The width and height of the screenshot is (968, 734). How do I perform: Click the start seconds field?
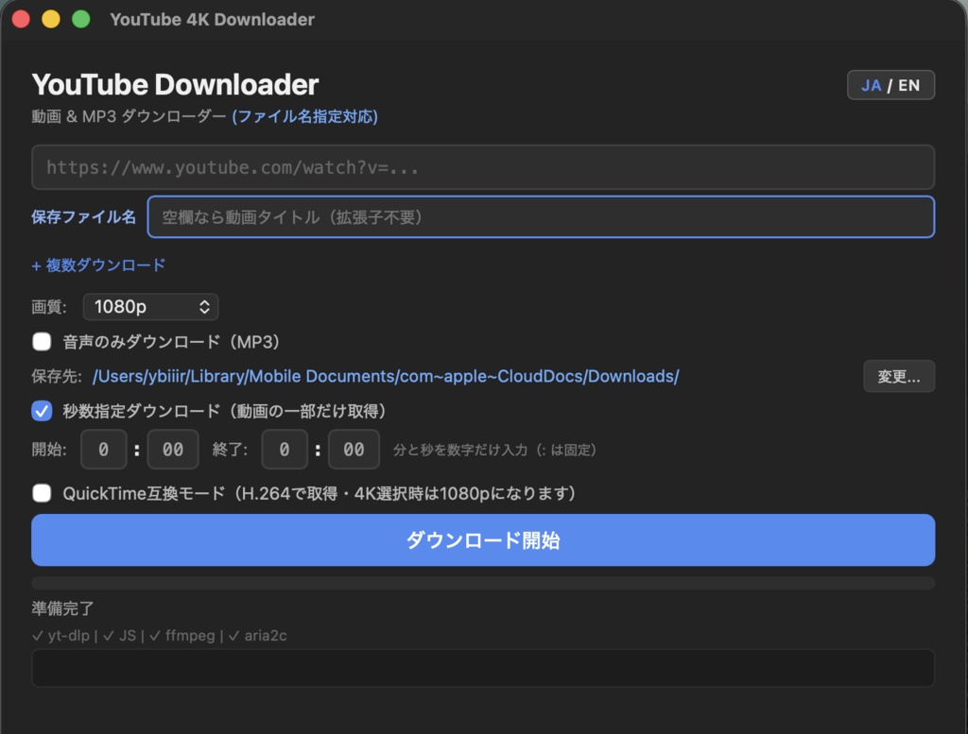click(173, 450)
